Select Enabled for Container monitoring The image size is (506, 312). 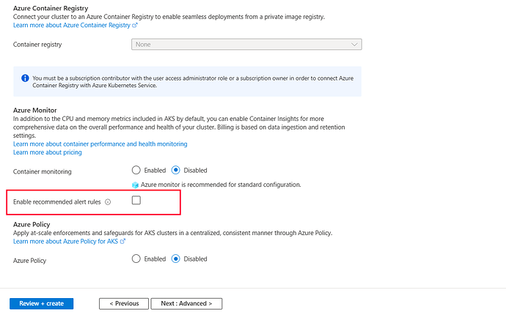coord(136,170)
